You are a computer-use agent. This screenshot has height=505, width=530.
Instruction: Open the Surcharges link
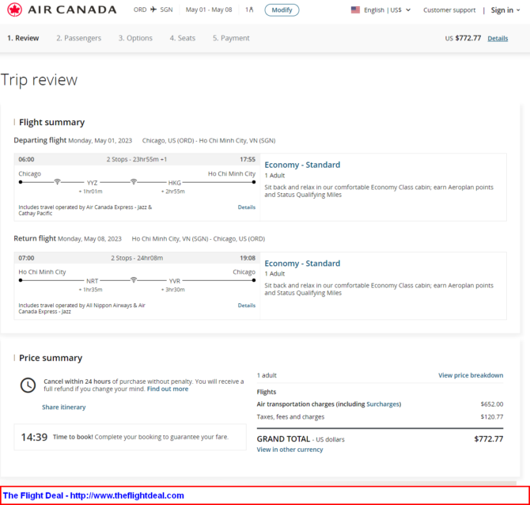tap(383, 404)
